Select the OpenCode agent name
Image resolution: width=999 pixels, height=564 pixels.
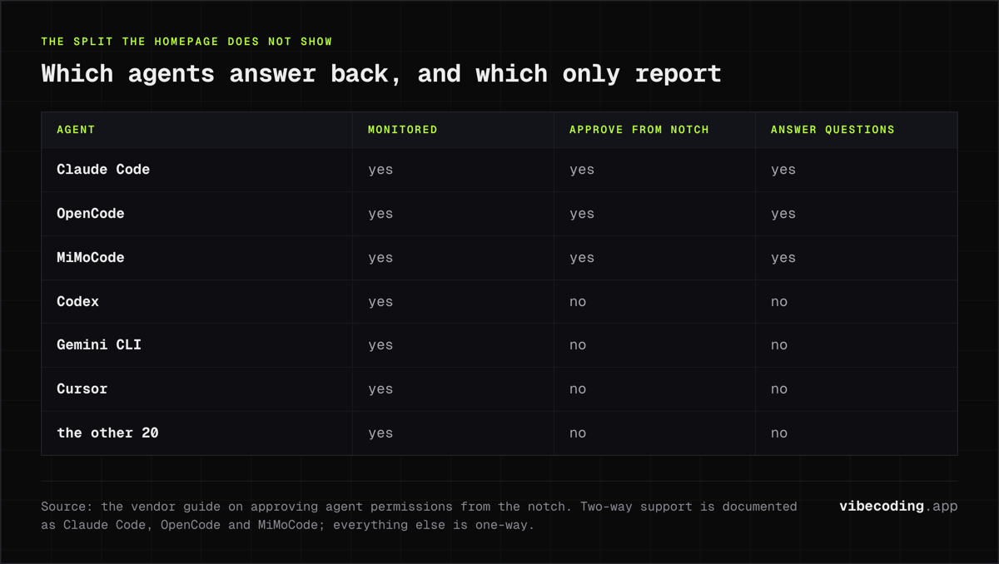point(91,214)
